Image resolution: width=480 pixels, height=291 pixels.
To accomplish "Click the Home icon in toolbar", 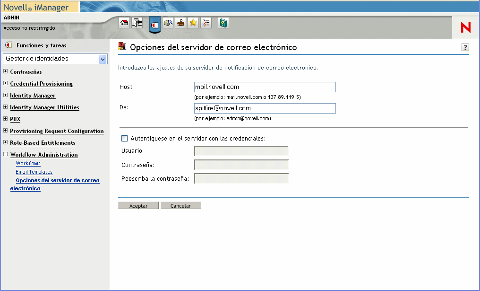I will (x=124, y=23).
